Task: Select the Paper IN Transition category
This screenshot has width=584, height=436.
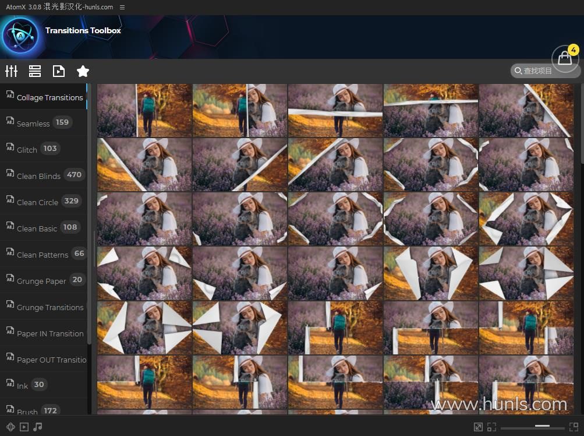Action: click(43, 333)
